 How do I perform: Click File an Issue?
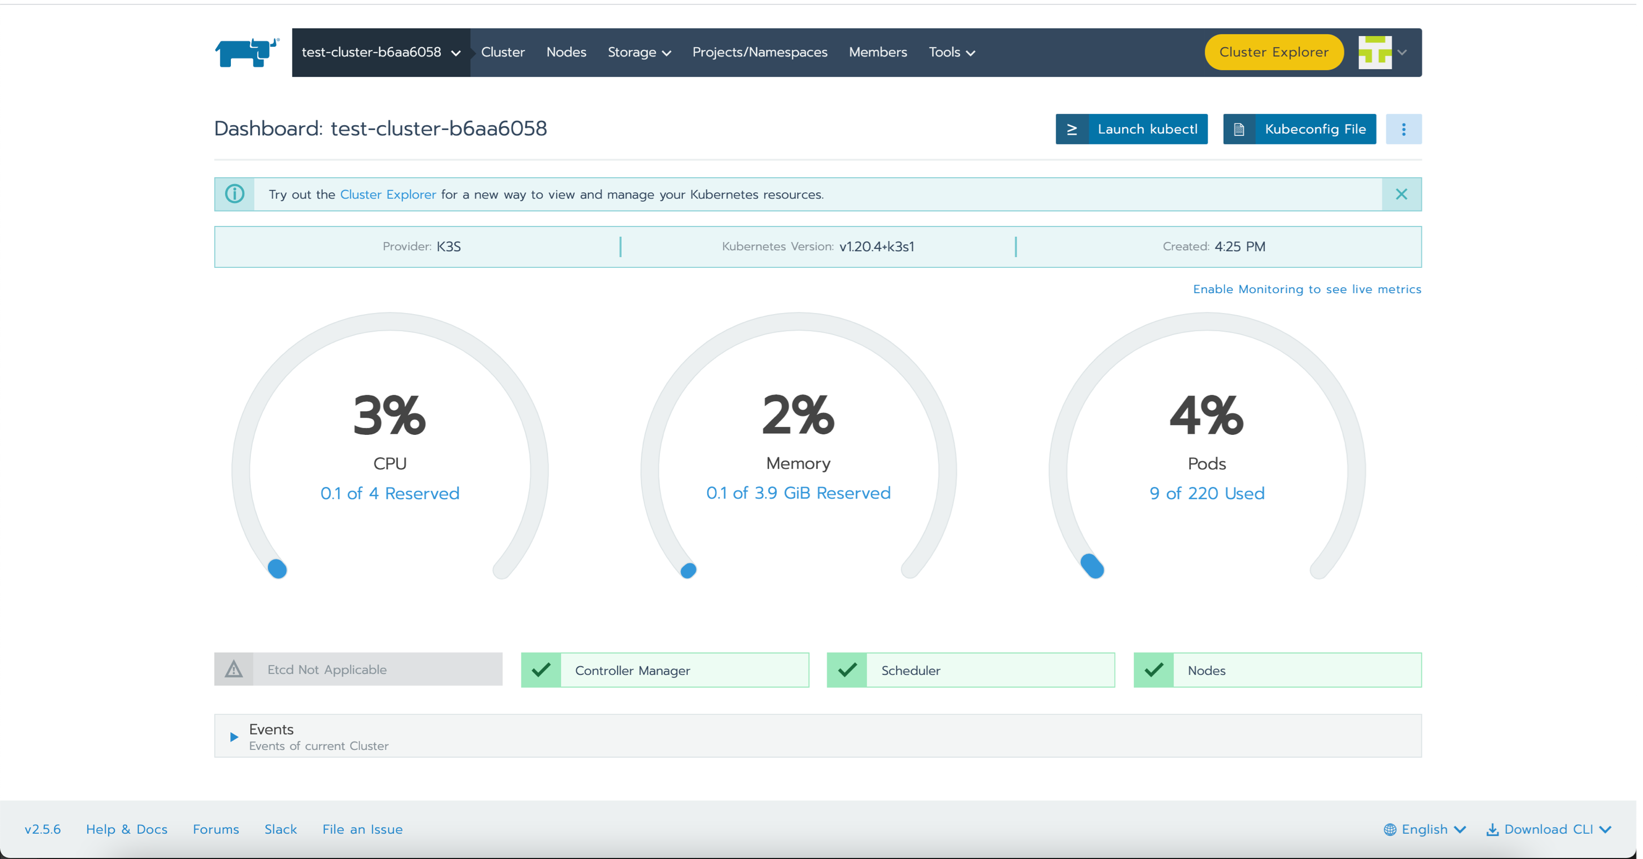click(x=362, y=829)
